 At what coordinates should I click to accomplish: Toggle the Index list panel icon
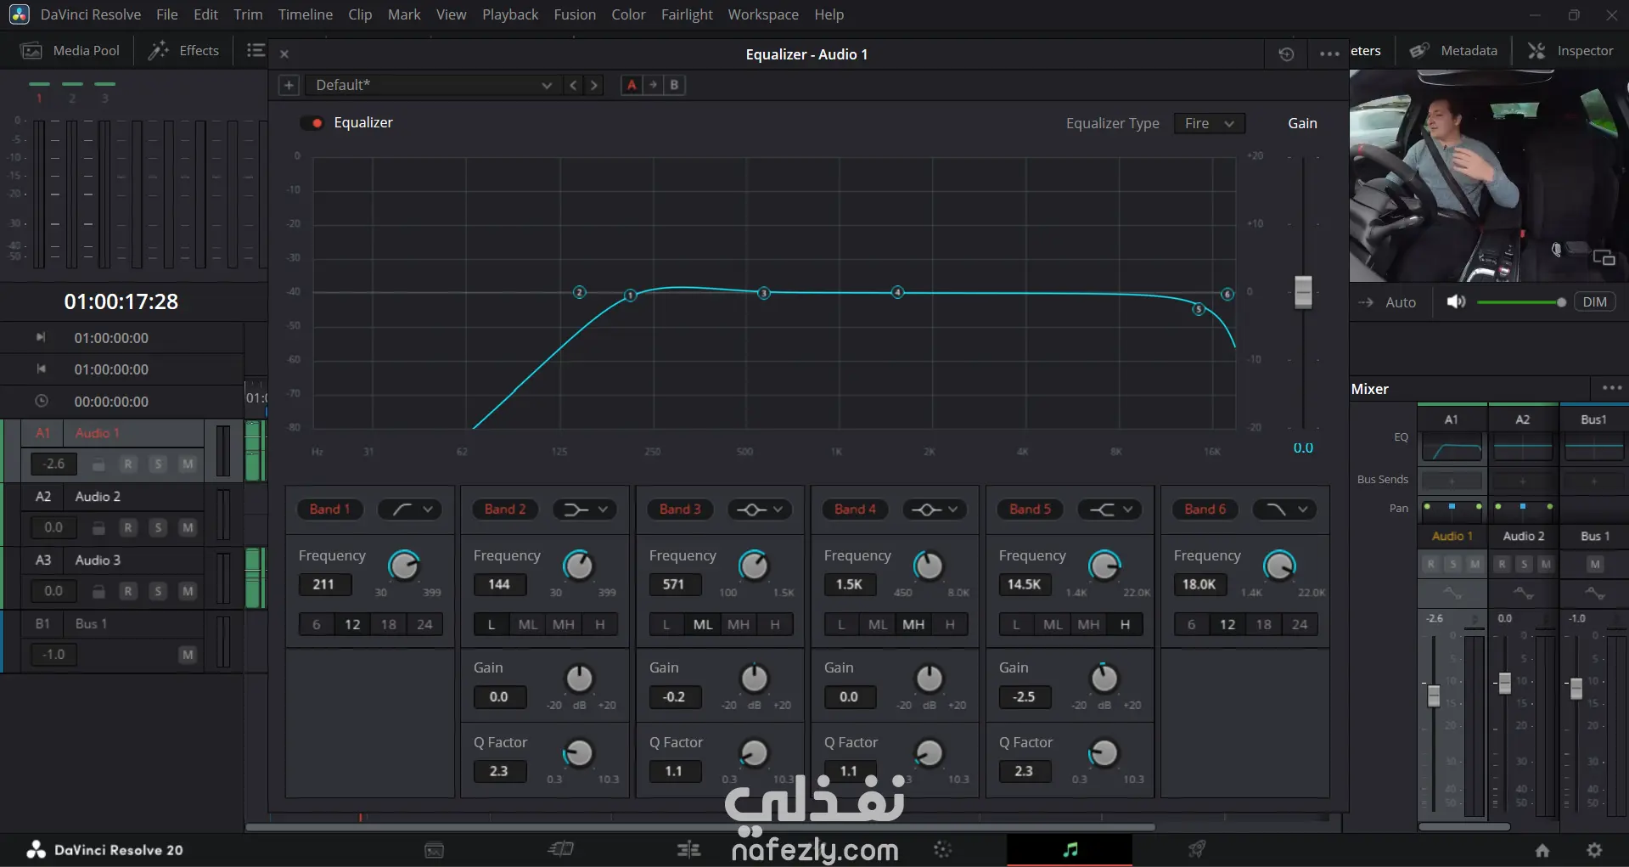pyautogui.click(x=256, y=51)
